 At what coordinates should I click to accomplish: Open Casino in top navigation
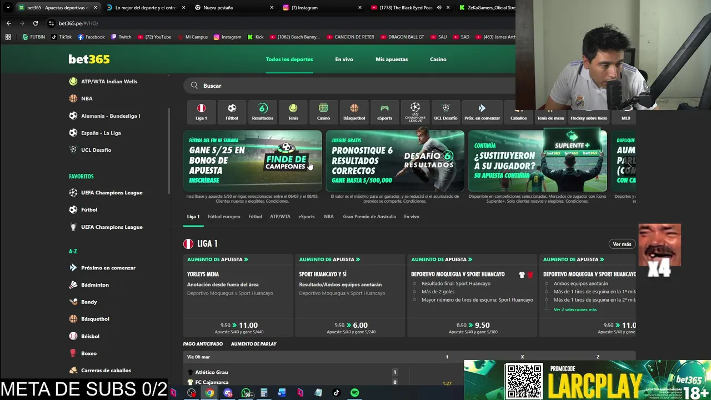[x=438, y=59]
